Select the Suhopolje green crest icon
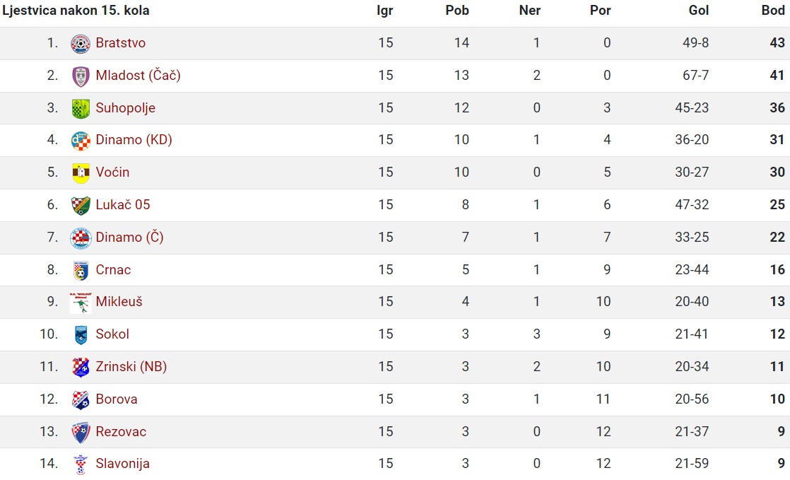The width and height of the screenshot is (790, 480). [81, 108]
